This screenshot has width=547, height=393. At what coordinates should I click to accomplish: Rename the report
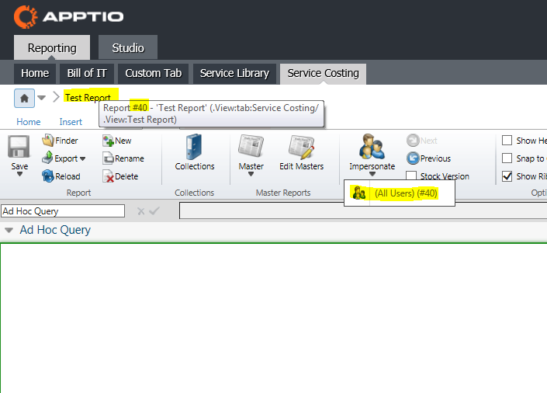[x=123, y=158]
